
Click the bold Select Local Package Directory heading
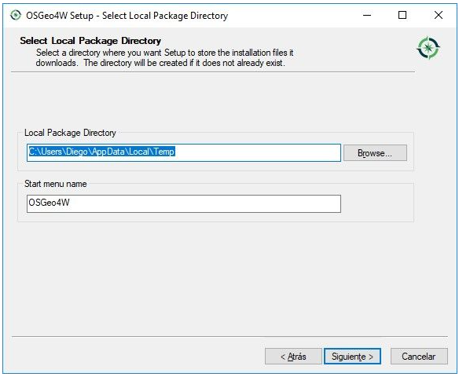click(x=90, y=41)
